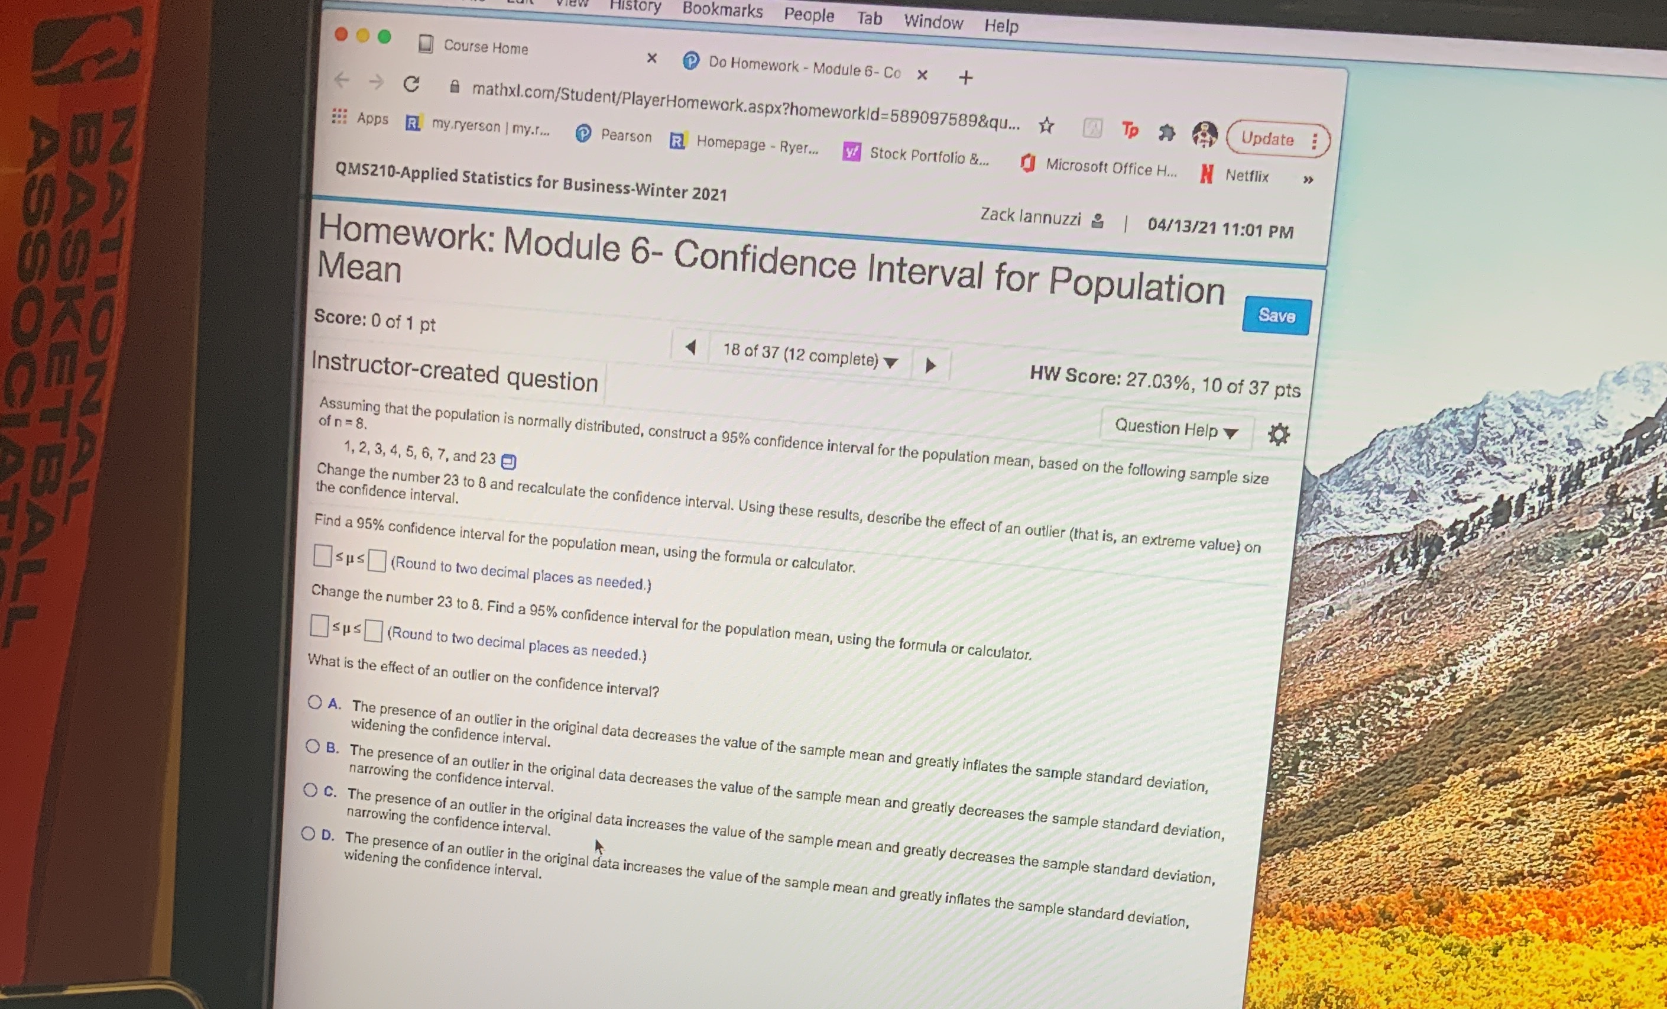Open the question settings gear icon
The height and width of the screenshot is (1009, 1667).
point(1278,434)
